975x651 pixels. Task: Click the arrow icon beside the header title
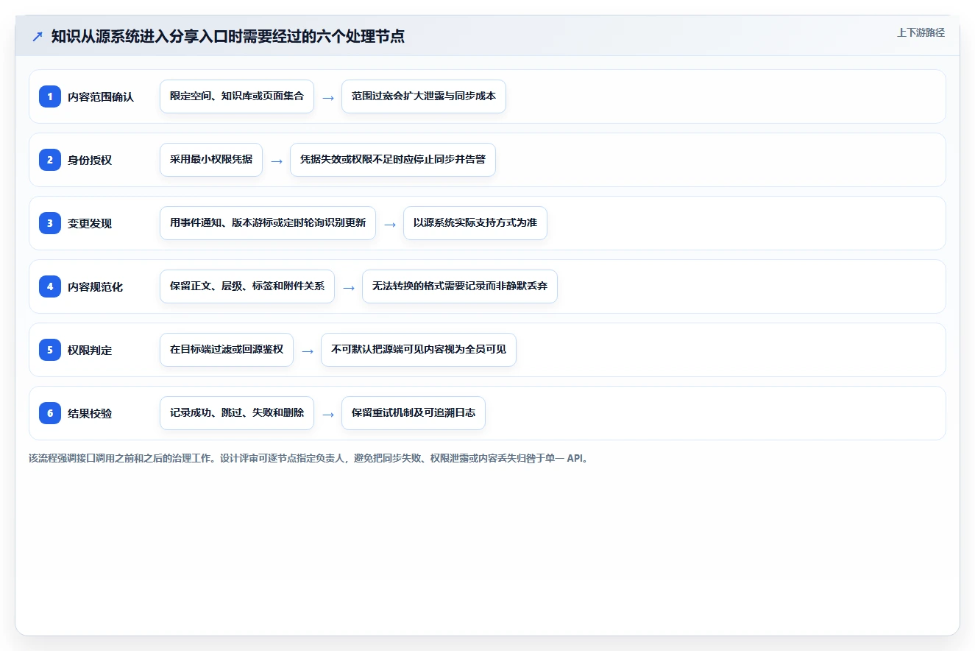(38, 36)
